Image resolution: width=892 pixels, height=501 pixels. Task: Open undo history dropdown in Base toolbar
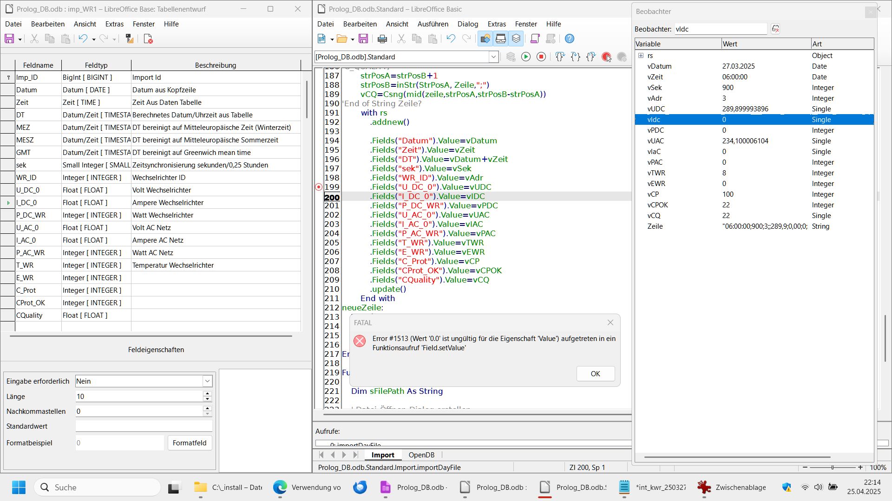click(94, 39)
